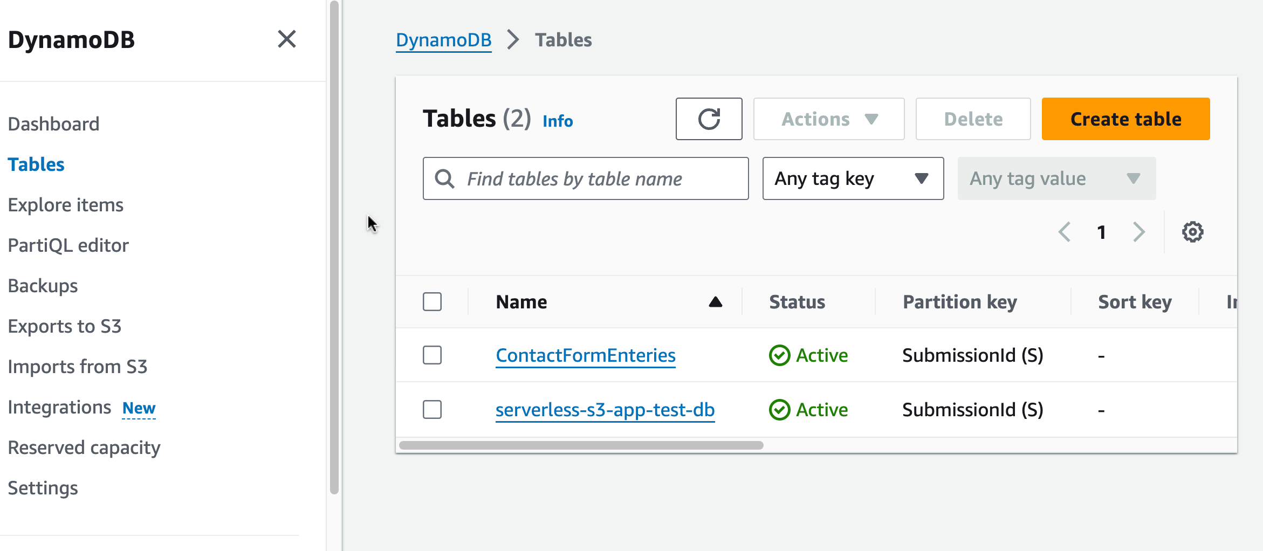Open the serverless-s3-app-test-db table link
The height and width of the screenshot is (551, 1263).
(x=605, y=410)
